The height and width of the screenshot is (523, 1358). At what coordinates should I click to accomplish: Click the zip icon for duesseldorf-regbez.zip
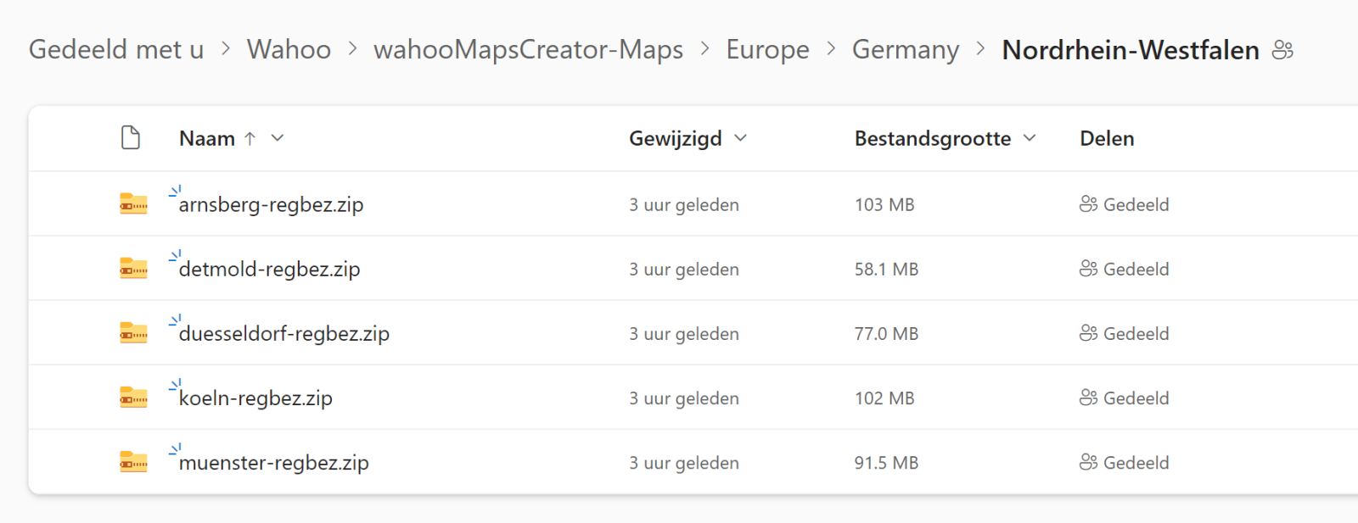133,333
